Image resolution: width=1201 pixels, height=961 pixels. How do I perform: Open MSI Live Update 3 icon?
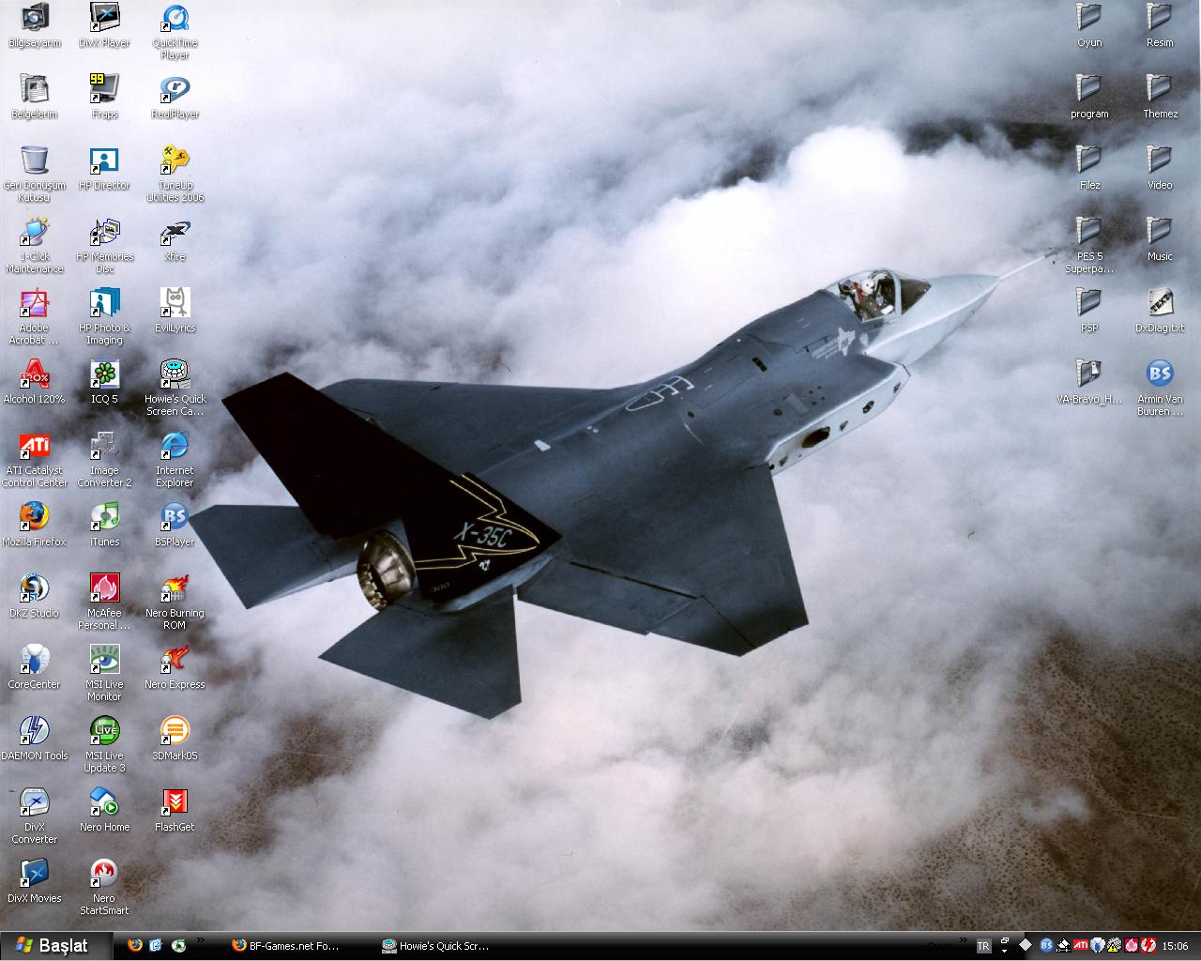(104, 745)
